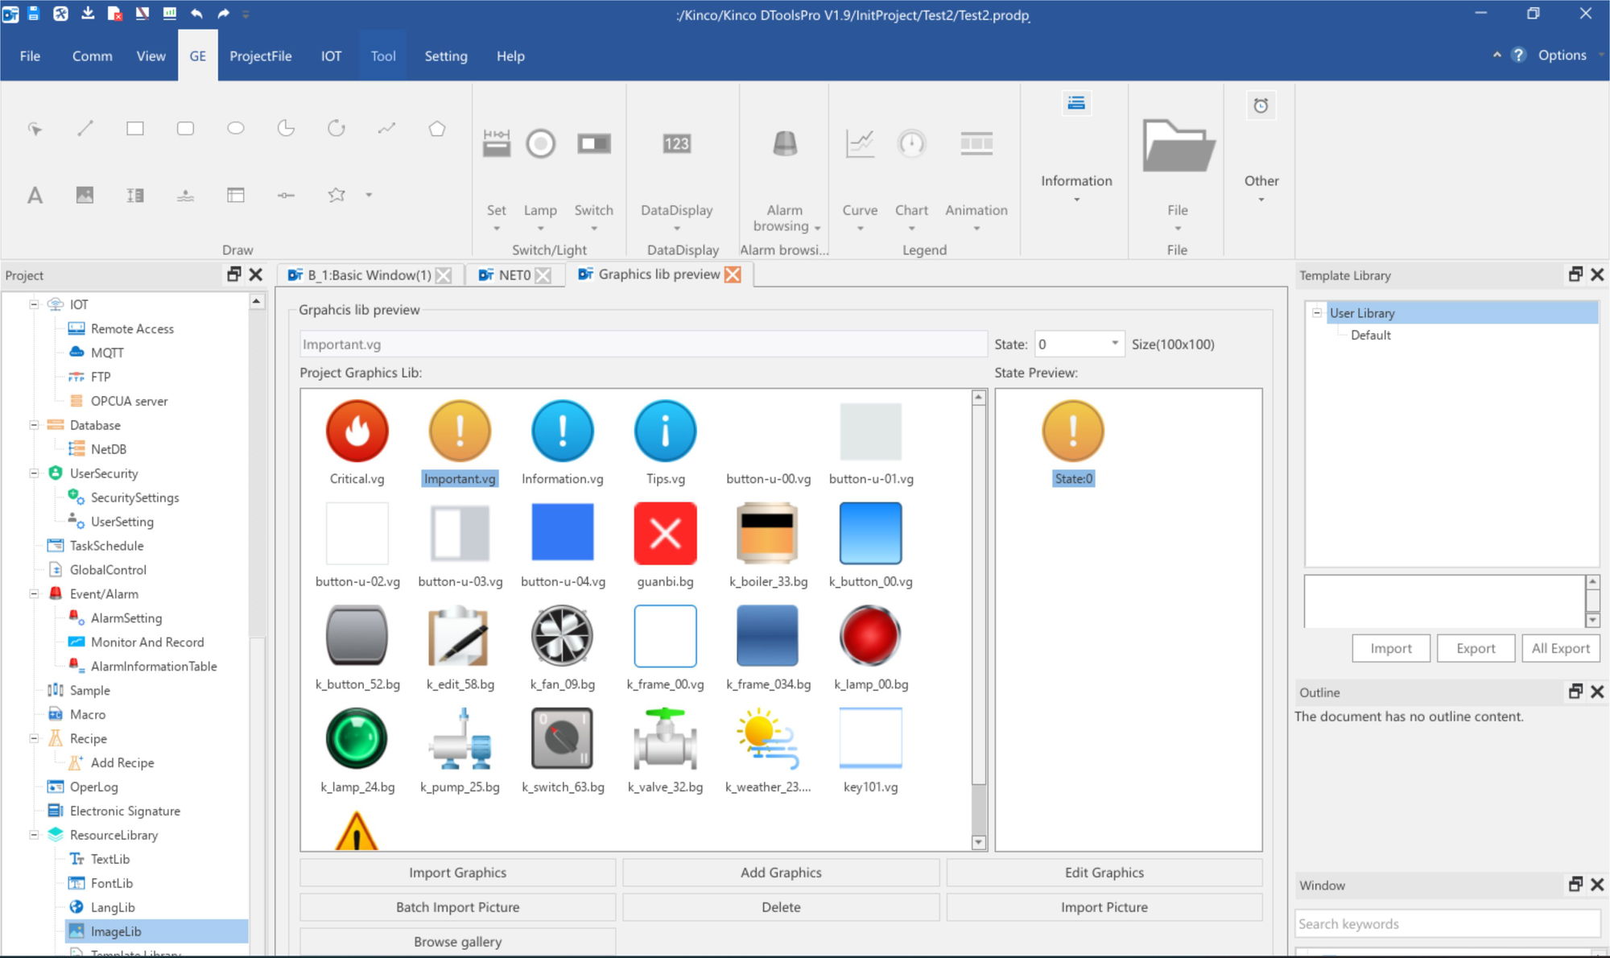The width and height of the screenshot is (1610, 958).
Task: Select the Polygon drawing tool
Action: pyautogui.click(x=436, y=128)
